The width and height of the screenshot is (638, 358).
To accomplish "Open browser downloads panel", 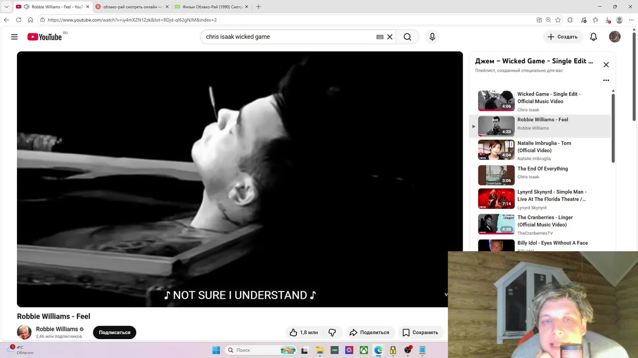I will 608,20.
